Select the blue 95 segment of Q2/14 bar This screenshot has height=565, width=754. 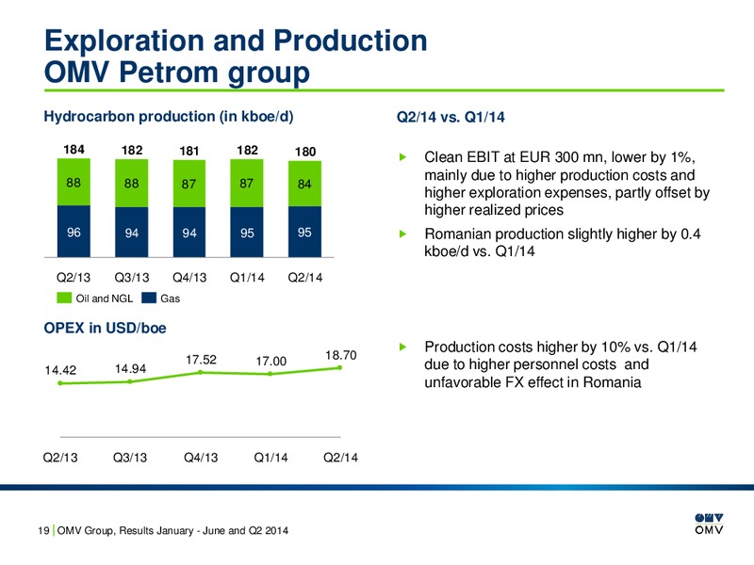304,232
